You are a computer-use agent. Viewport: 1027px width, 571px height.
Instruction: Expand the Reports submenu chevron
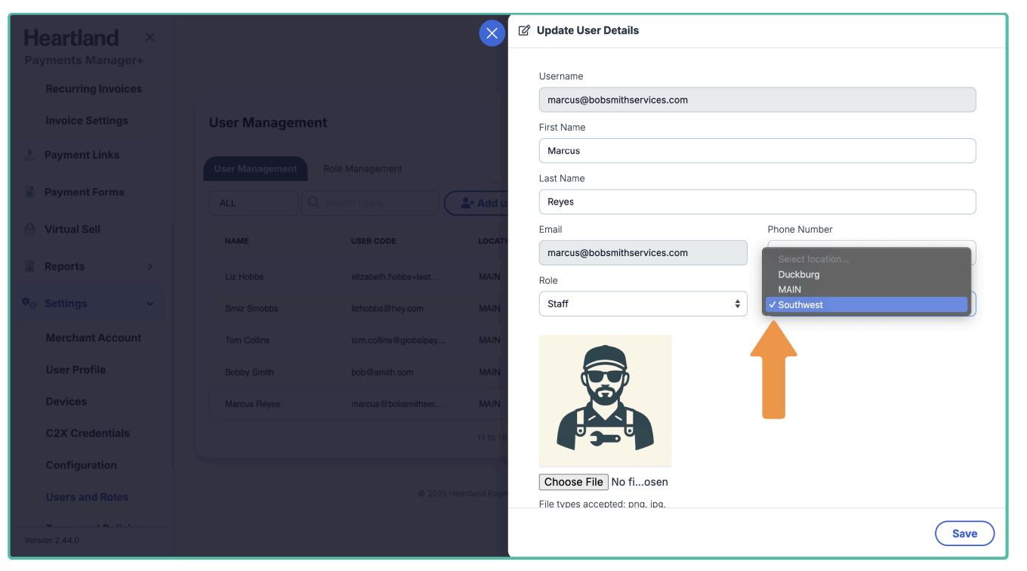[x=150, y=266]
